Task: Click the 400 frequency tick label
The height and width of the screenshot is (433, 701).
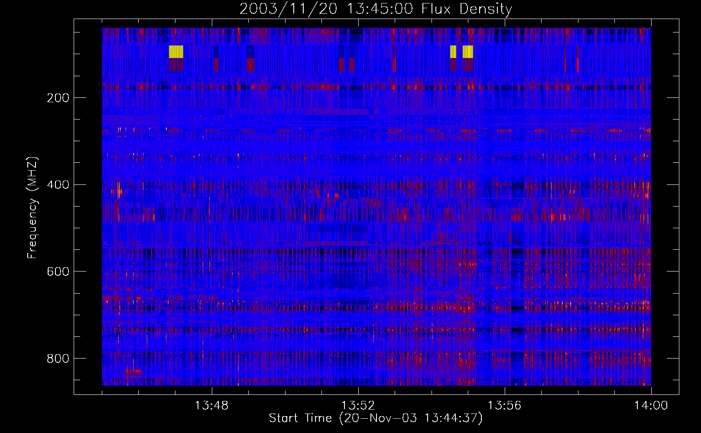Action: 58,185
